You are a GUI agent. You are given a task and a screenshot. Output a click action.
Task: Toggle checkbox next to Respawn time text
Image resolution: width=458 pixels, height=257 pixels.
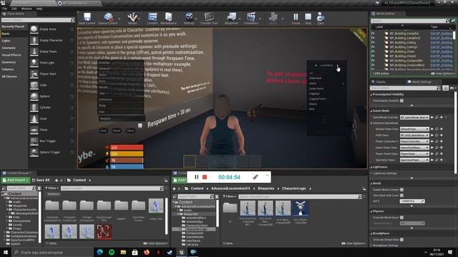(140, 126)
